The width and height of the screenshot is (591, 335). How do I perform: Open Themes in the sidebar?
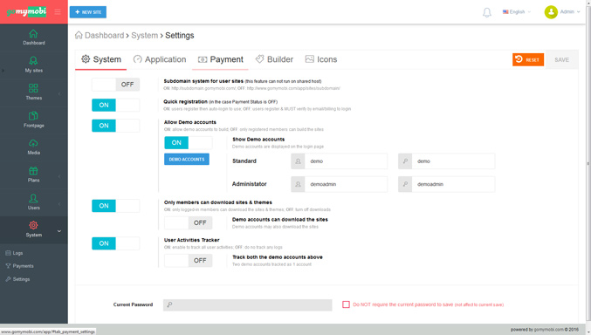pos(33,92)
